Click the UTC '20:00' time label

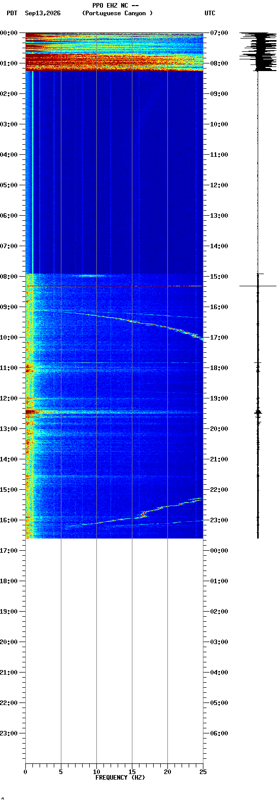[219, 428]
